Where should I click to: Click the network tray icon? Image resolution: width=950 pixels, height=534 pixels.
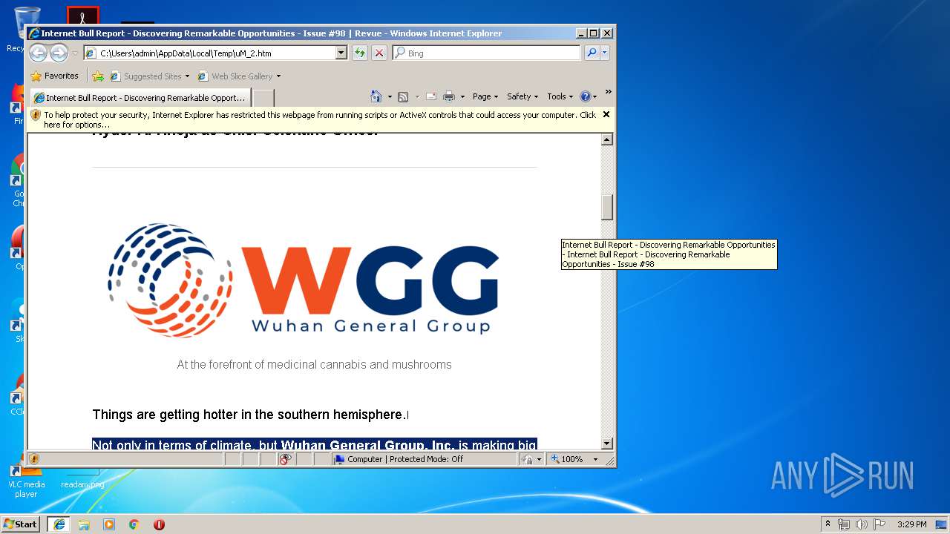[844, 524]
